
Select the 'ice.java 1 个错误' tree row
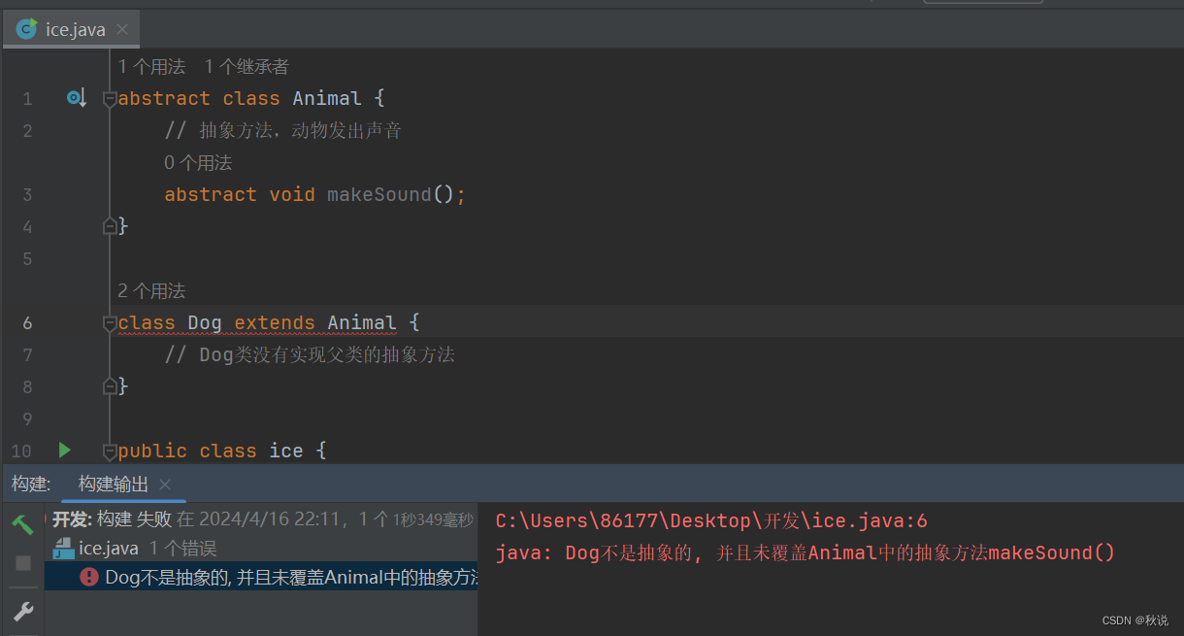click(262, 549)
